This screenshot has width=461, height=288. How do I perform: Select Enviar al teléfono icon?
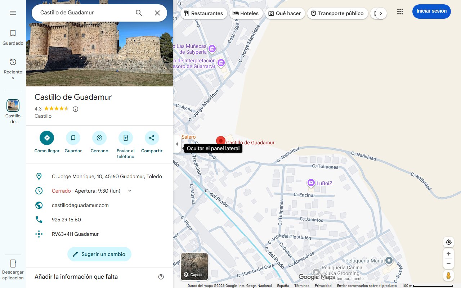pos(125,138)
